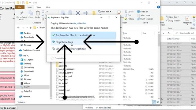Click the Properties checkmark icon in data window
The image size is (196, 110).
tap(119, 13)
